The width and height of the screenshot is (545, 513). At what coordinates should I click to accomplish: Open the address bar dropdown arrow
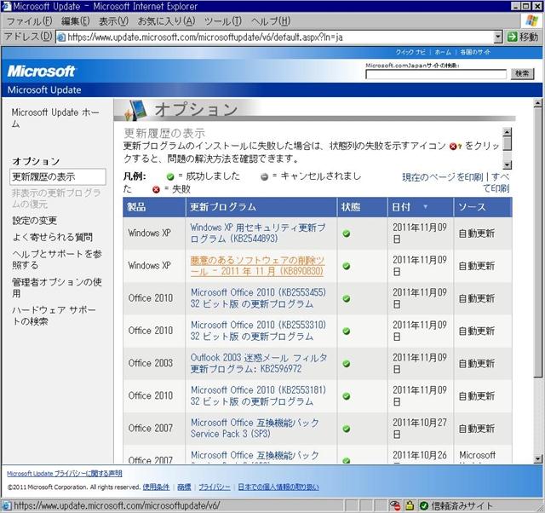click(498, 37)
